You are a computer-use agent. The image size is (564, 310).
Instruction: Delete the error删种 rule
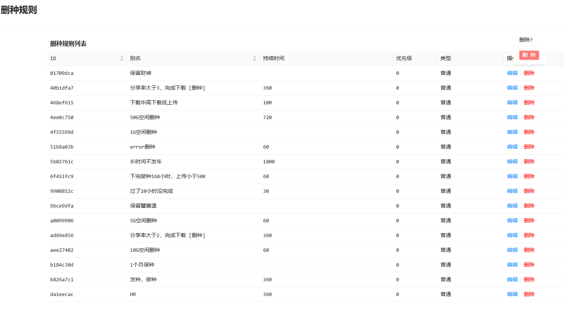529,147
